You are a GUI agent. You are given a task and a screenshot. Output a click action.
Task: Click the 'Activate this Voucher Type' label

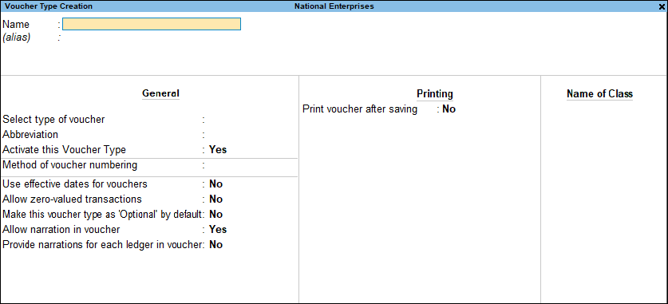(65, 150)
